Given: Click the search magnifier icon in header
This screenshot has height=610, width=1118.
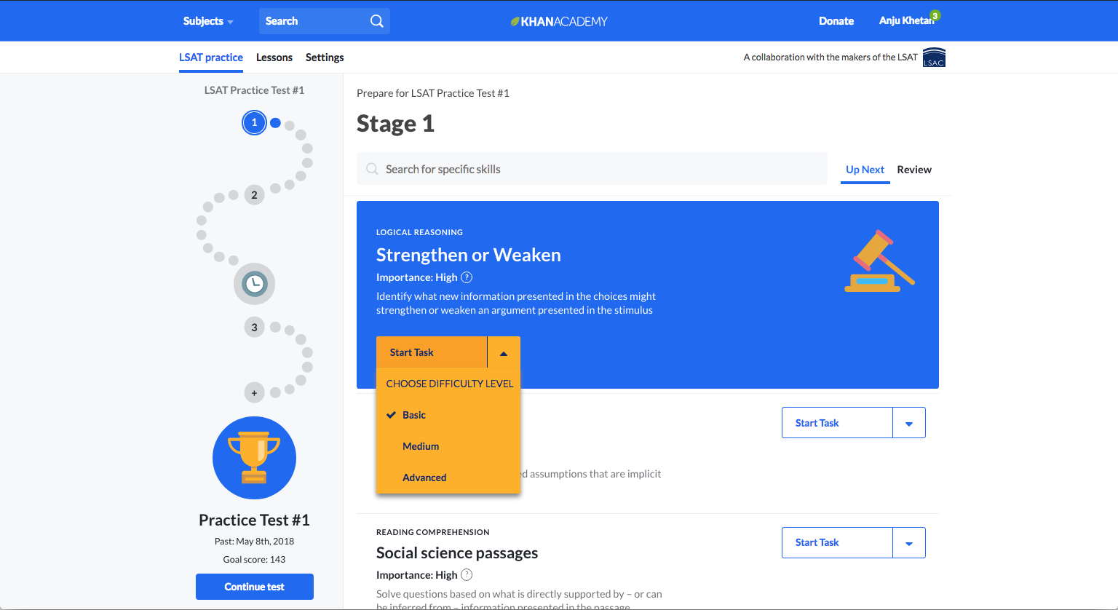Looking at the screenshot, I should tap(376, 21).
